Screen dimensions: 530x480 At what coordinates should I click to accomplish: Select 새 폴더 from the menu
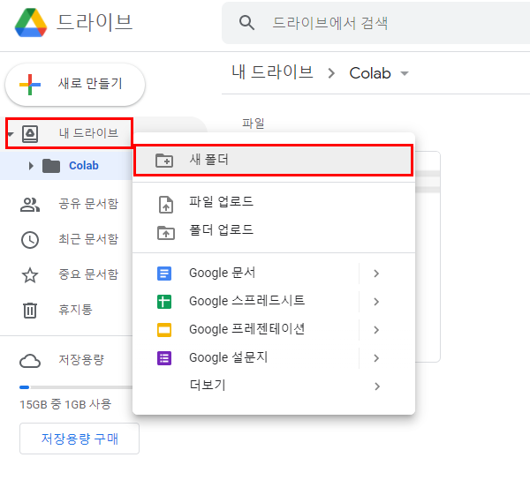click(274, 161)
